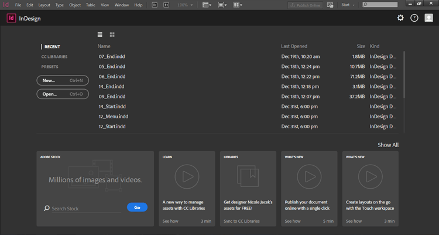Image resolution: width=439 pixels, height=235 pixels.
Task: Open the View Options toolbar icon
Action: (x=207, y=5)
